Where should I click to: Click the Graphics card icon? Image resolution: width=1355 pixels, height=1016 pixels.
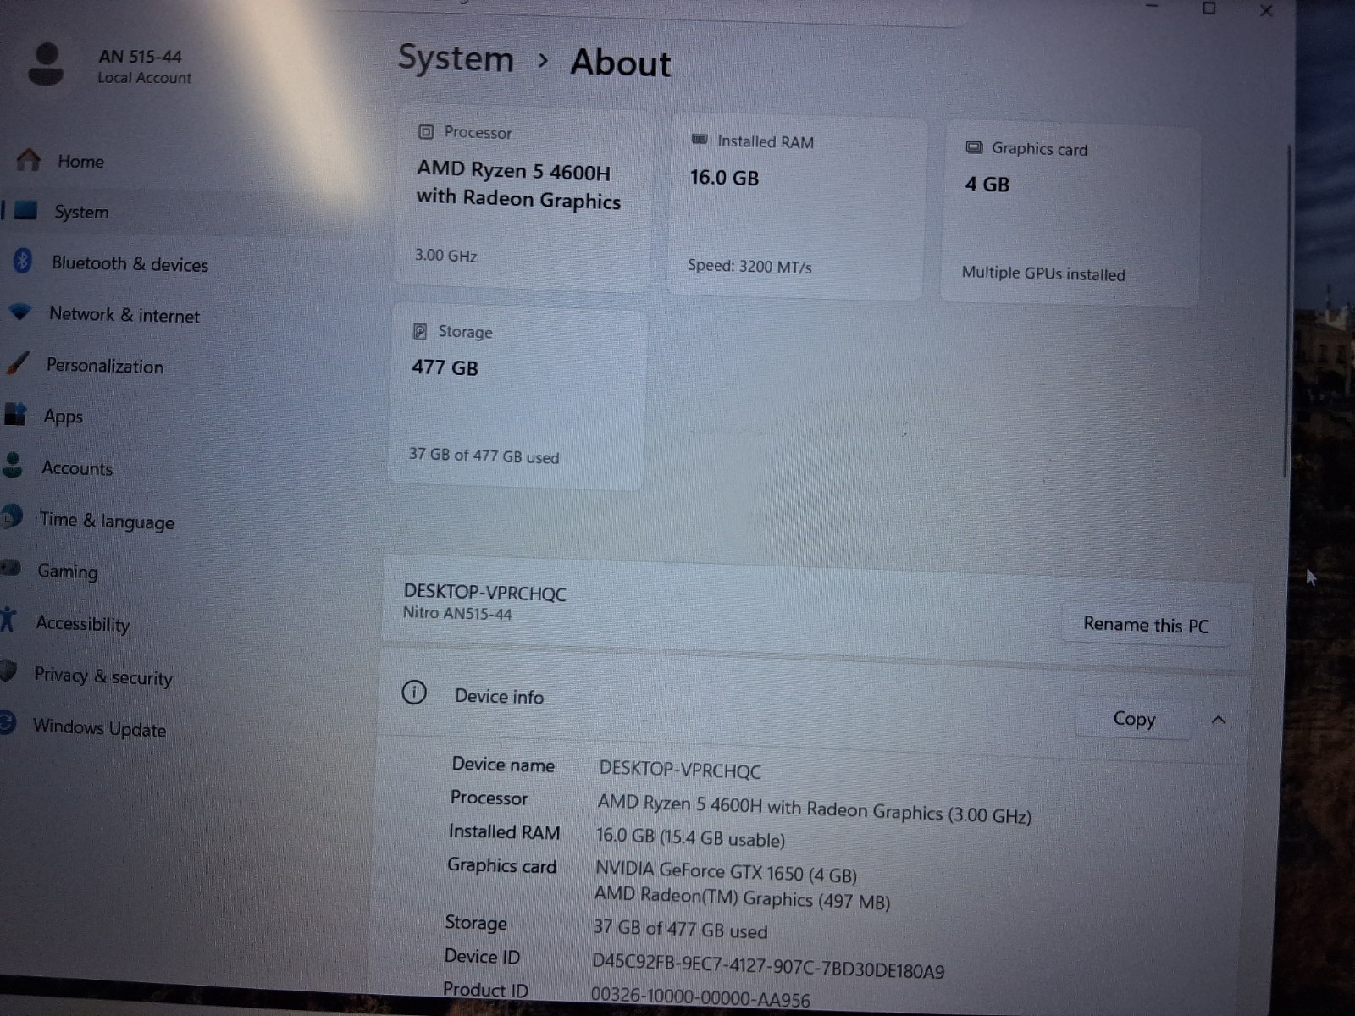[x=974, y=147]
